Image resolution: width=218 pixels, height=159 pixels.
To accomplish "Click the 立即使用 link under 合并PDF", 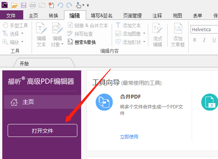I will point(129,137).
